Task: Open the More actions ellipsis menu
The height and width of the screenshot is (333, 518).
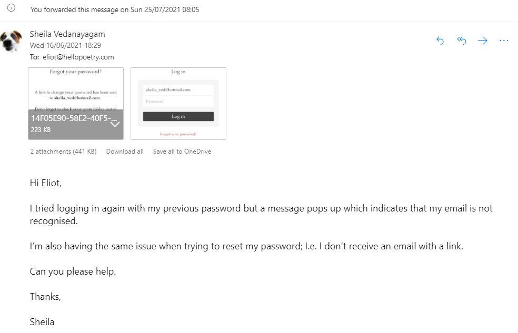Action: pos(504,41)
